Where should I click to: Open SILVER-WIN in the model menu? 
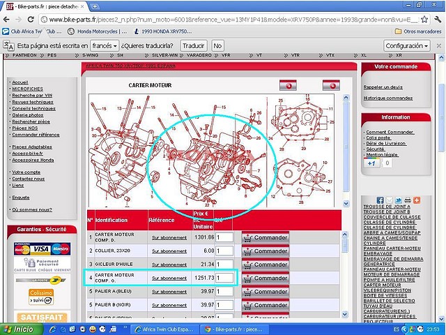coord(164,55)
